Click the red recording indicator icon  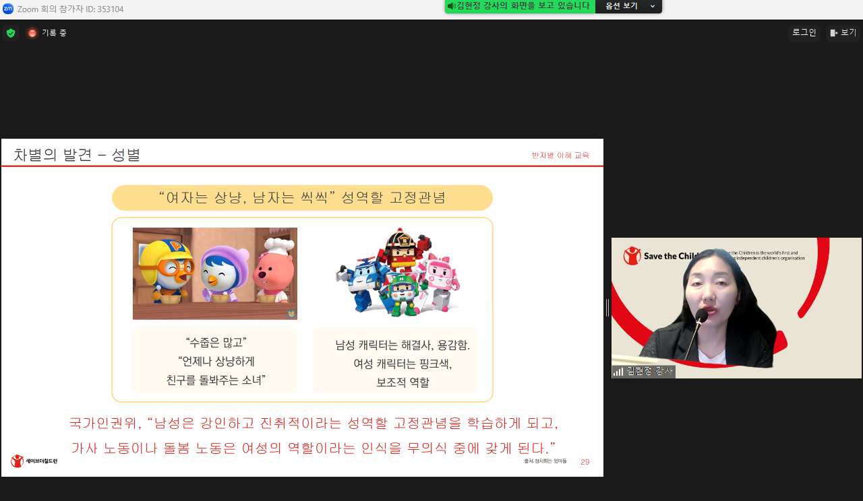[32, 32]
